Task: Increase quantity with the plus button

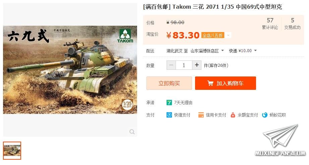Action: pyautogui.click(x=197, y=65)
